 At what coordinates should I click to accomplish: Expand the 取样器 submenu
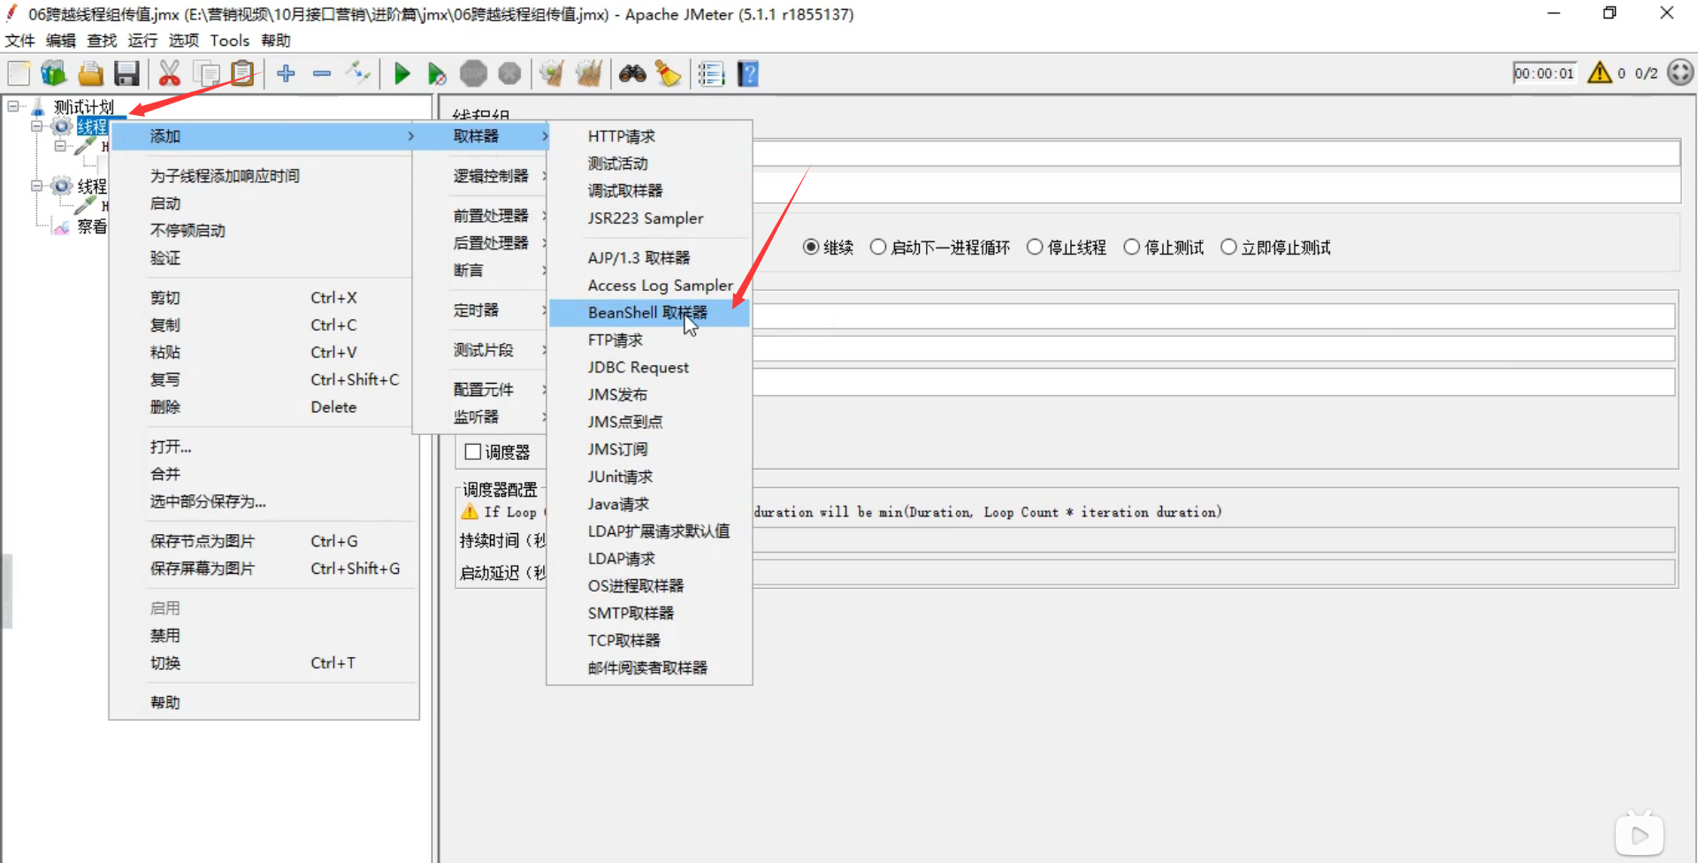[480, 136]
